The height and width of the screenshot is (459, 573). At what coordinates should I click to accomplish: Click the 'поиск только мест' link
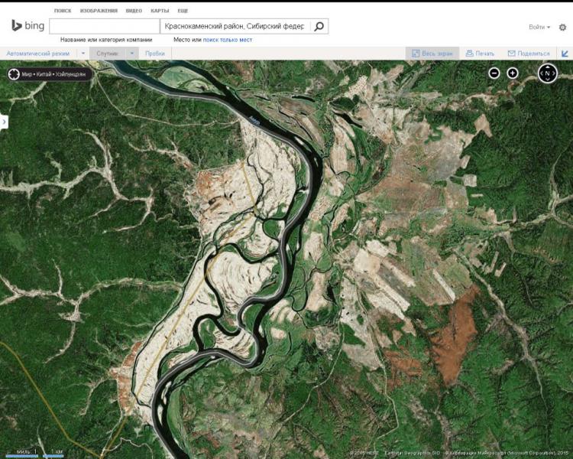(228, 40)
